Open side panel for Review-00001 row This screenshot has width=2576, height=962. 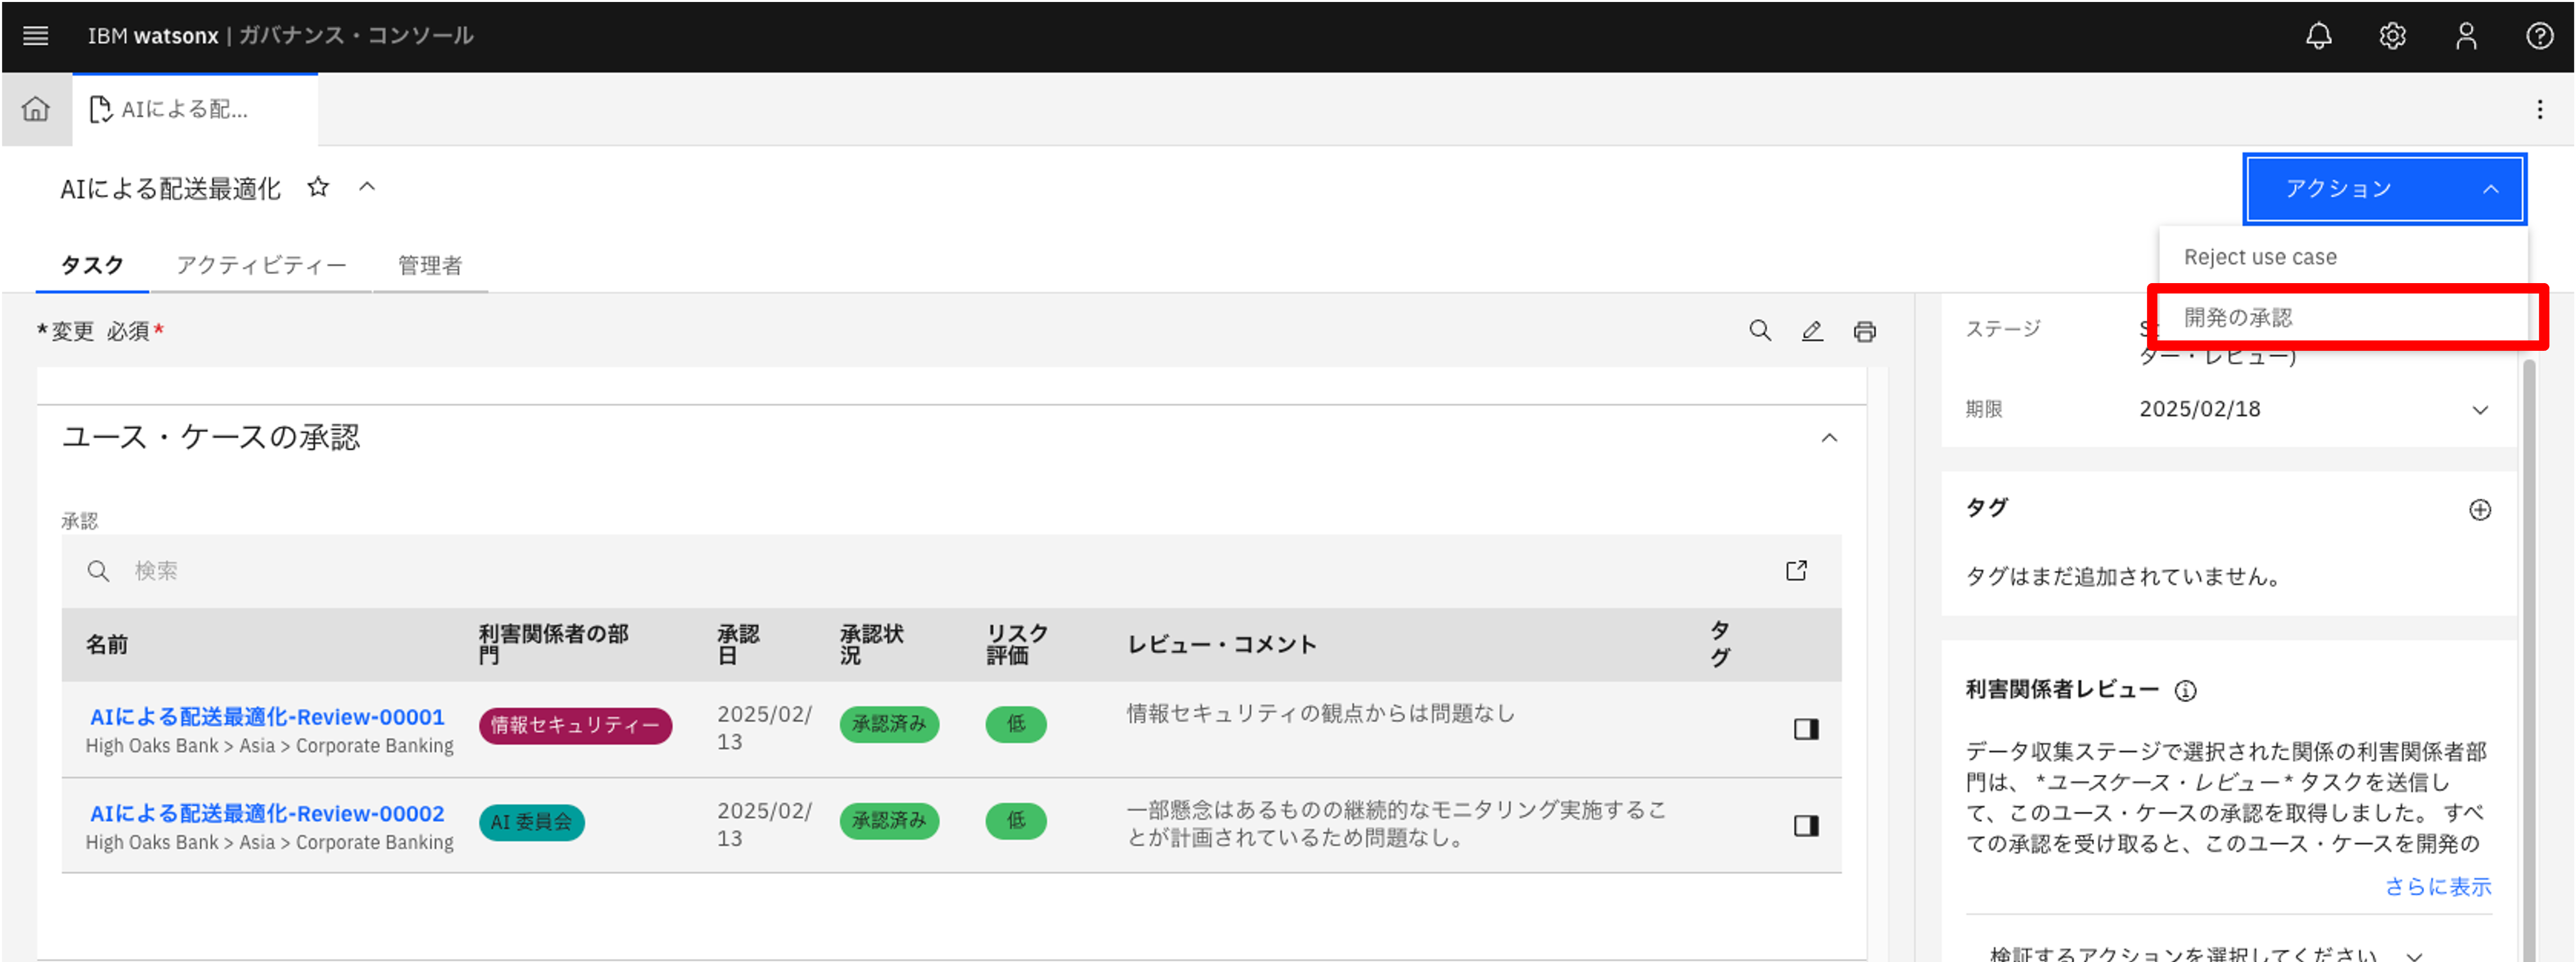click(x=1805, y=729)
